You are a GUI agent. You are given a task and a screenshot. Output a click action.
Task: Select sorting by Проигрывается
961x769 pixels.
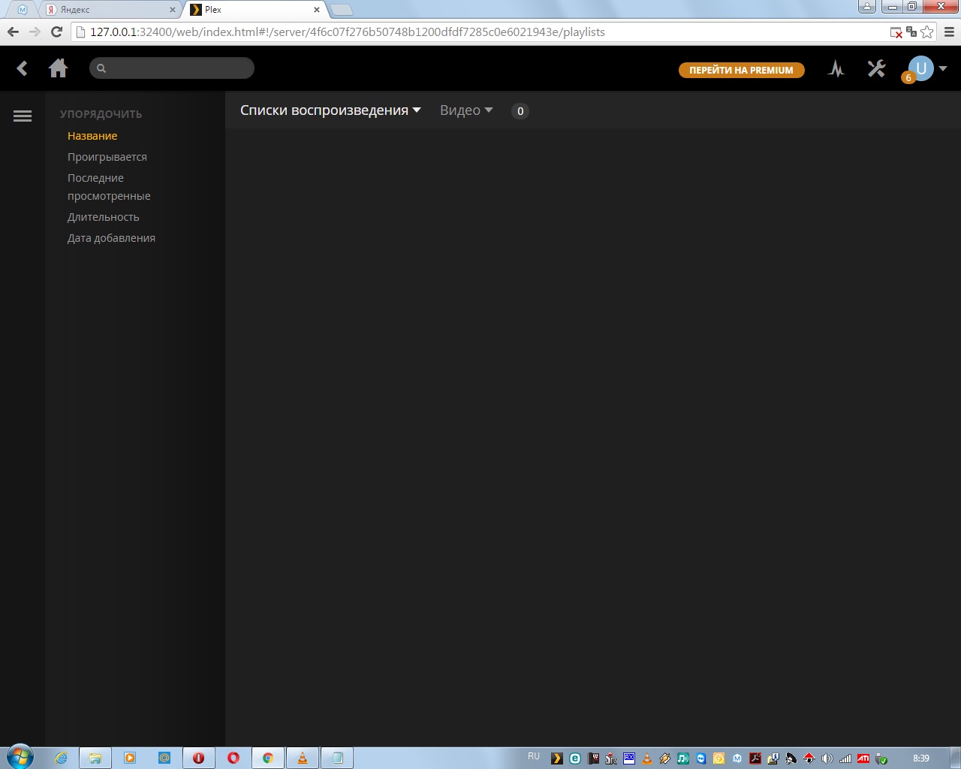coord(107,156)
